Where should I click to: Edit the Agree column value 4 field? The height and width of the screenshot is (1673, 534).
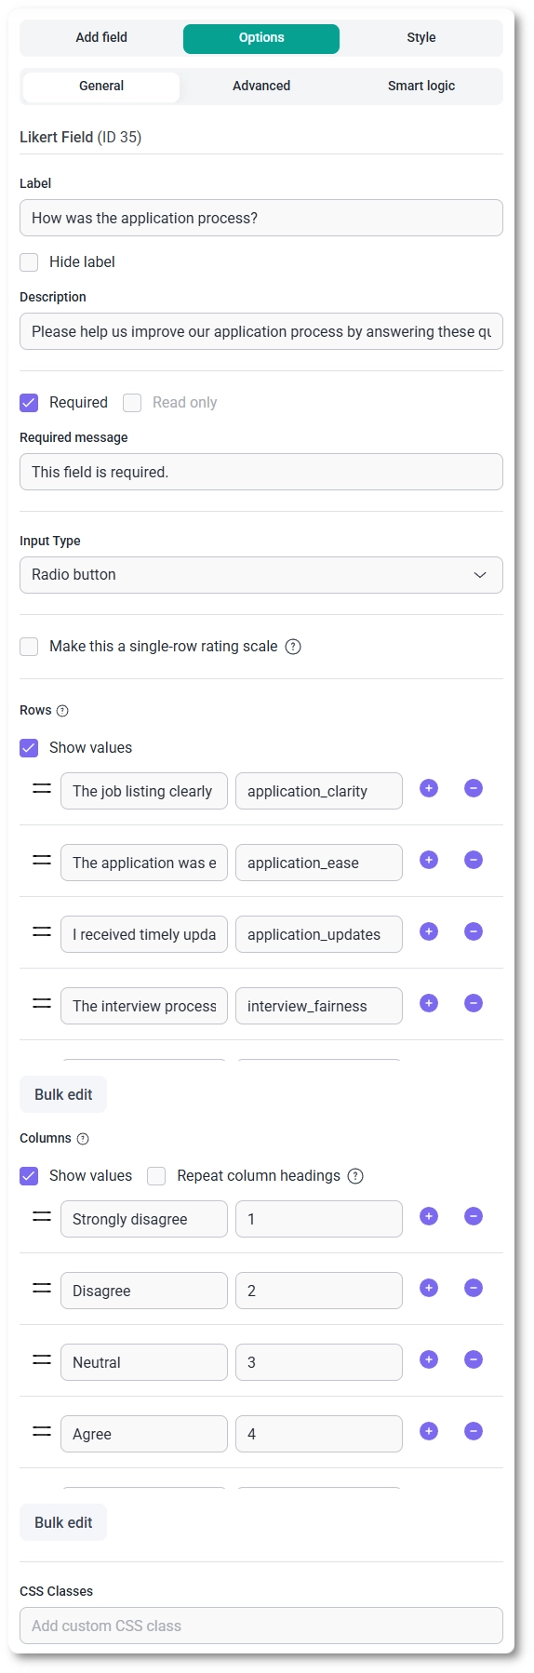coord(319,1434)
